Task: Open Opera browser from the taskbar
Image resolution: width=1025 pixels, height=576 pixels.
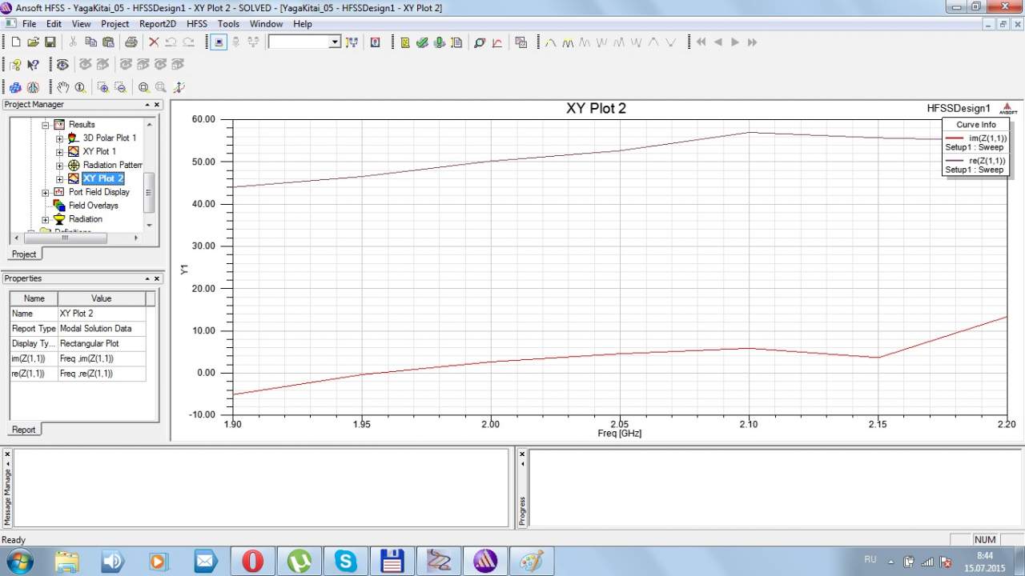Action: 252,562
